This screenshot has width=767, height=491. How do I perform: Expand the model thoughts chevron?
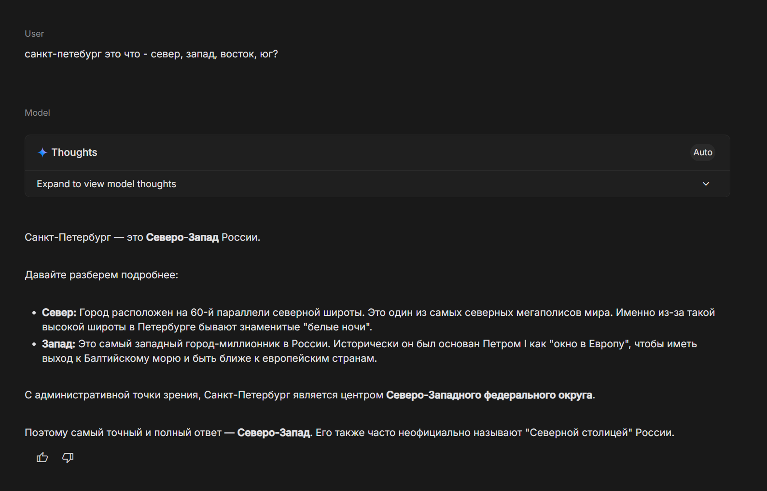pos(706,184)
